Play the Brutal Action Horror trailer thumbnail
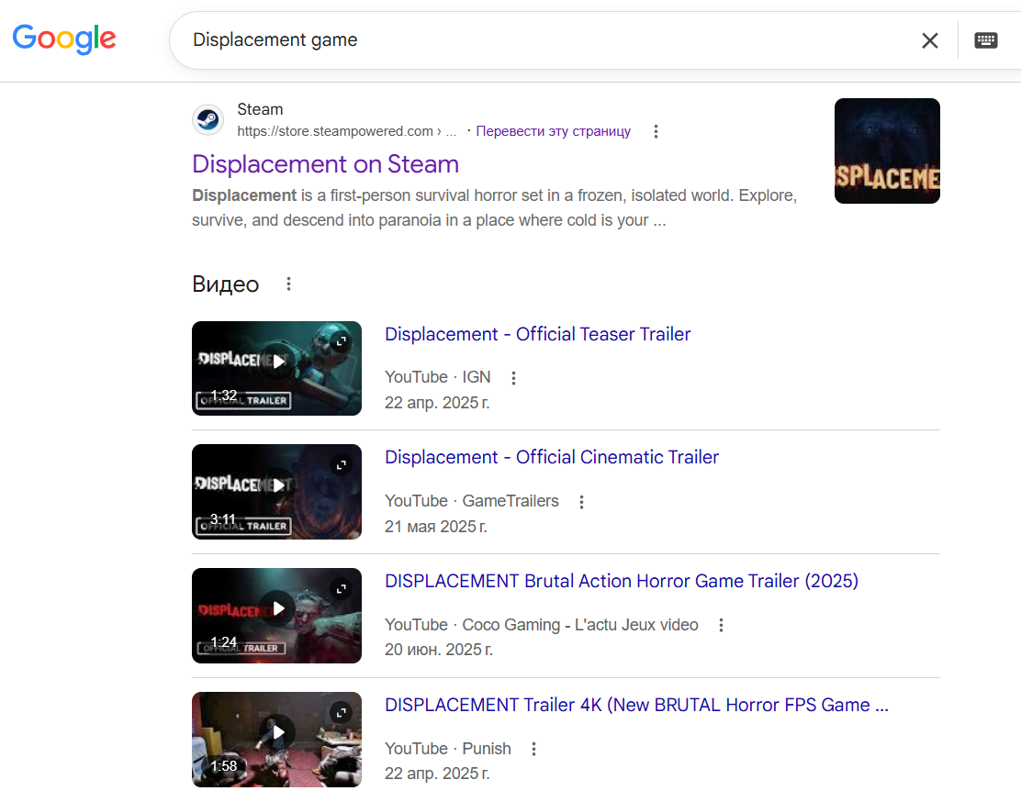1021x802 pixels. [x=276, y=616]
